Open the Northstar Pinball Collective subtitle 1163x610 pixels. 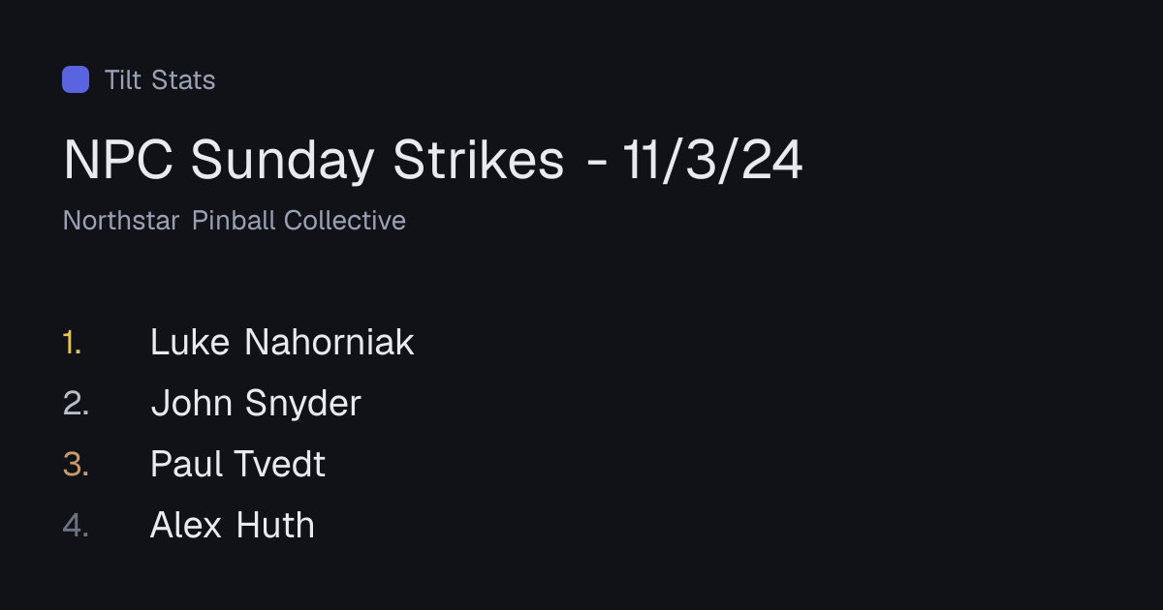point(235,221)
